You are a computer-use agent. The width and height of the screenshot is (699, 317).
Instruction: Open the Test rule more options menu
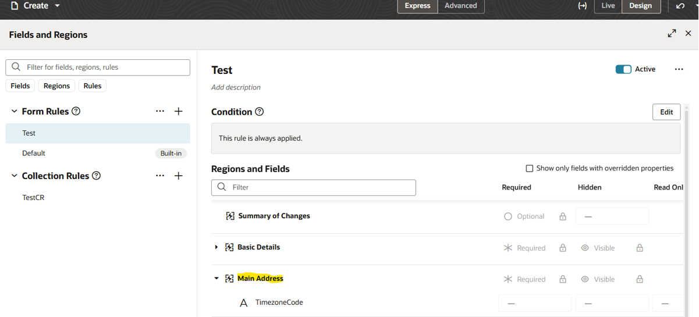coord(679,69)
